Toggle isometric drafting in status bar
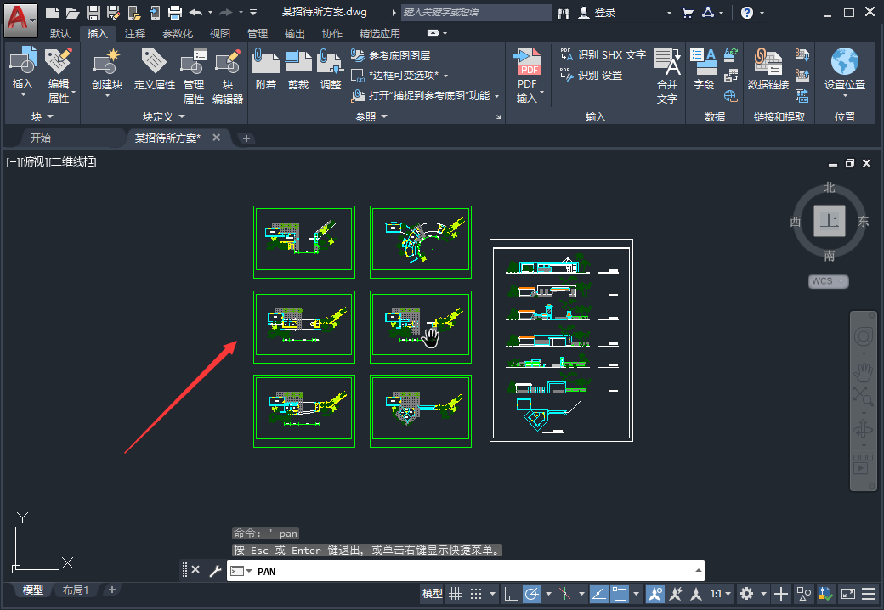This screenshot has width=884, height=610. click(564, 593)
